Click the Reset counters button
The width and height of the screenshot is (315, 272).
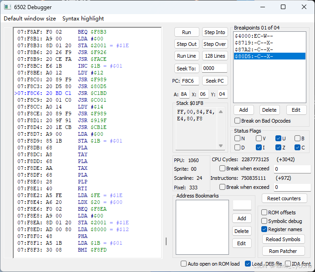click(284, 198)
